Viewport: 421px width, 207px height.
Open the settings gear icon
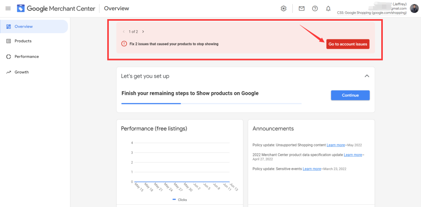point(283,9)
